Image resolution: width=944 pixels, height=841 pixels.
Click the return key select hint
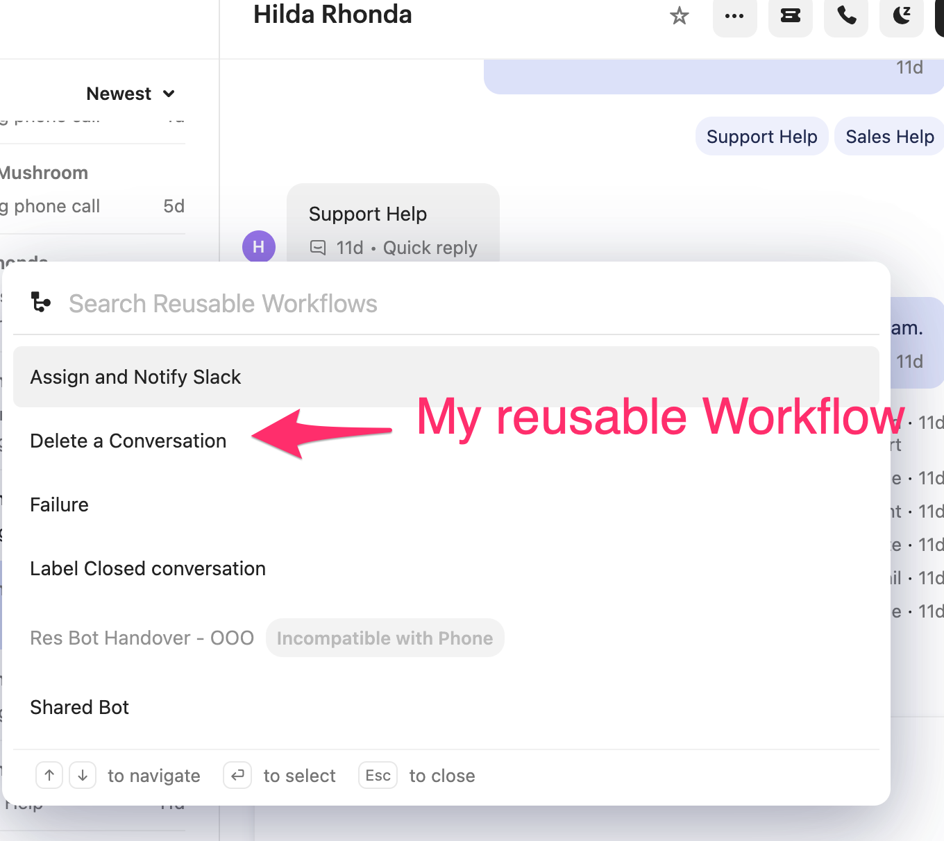coord(237,775)
